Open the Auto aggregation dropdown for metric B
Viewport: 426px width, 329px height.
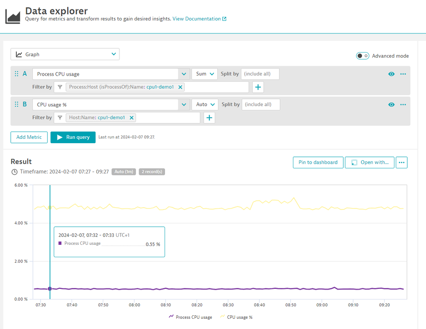(x=205, y=105)
